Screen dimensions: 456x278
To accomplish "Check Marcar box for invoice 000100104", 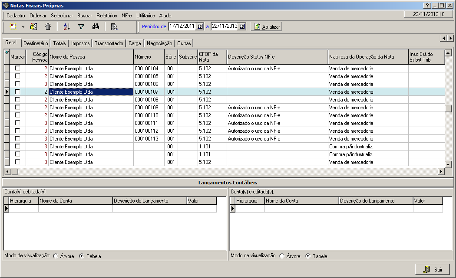I will (x=18, y=69).
